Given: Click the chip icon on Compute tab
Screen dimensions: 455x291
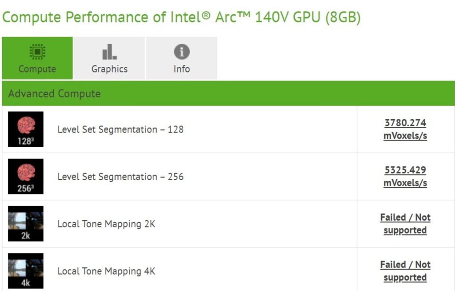Looking at the screenshot, I should pos(37,52).
